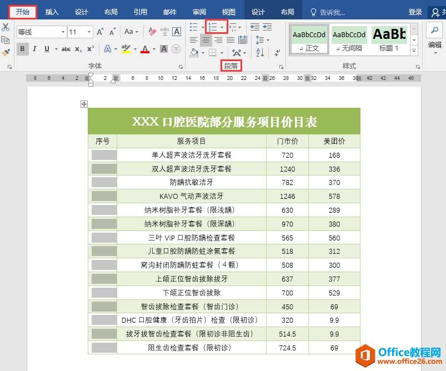Open font color dropdown arrow
This screenshot has width=446, height=371.
[x=154, y=49]
